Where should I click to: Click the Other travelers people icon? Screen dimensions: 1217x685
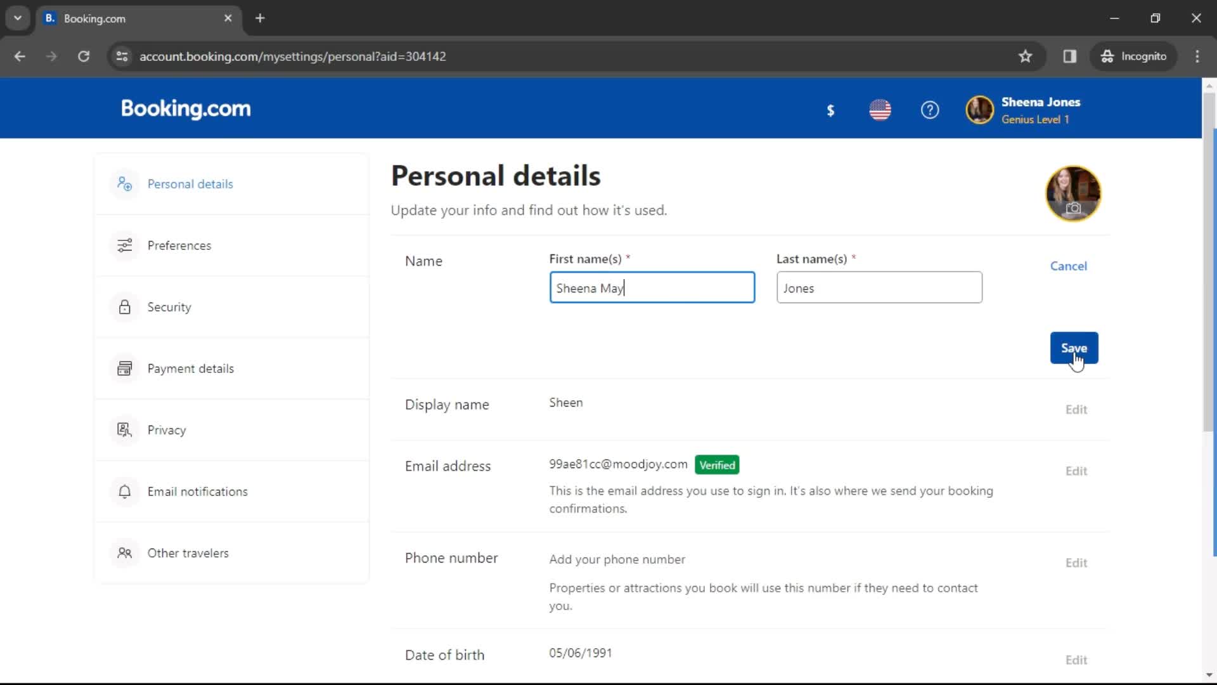pos(124,553)
